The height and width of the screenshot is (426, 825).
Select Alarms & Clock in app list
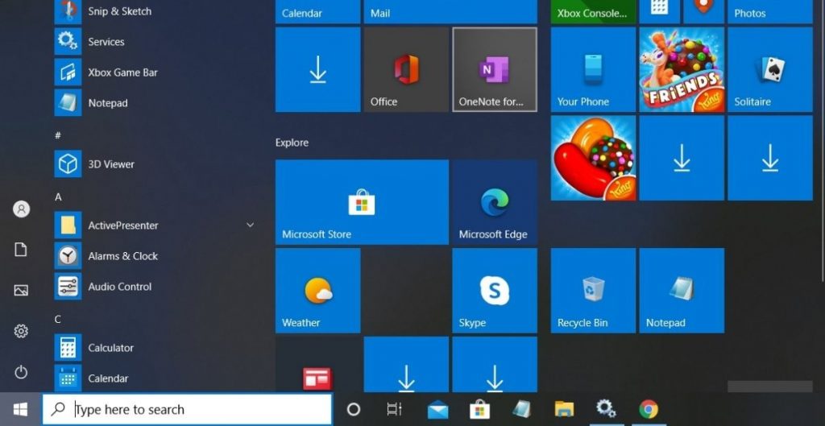(122, 256)
